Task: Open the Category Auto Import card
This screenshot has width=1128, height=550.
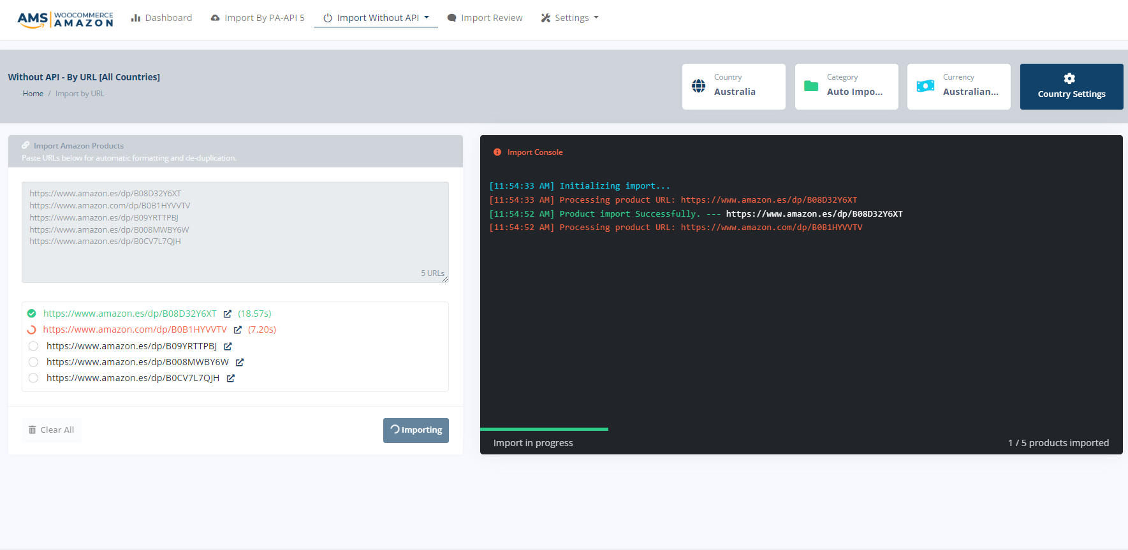Action: (x=847, y=87)
